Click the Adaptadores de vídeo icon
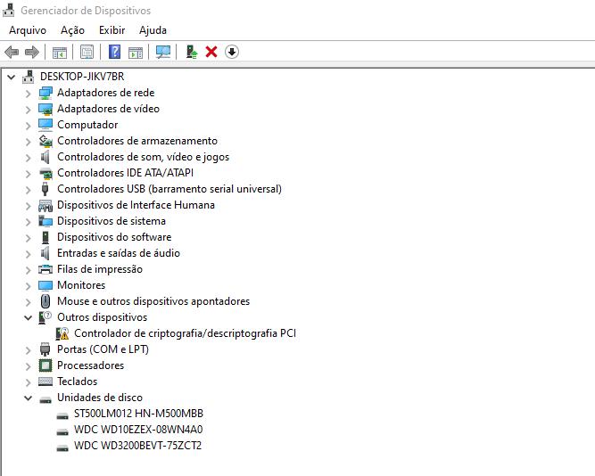595x476 pixels. (45, 109)
